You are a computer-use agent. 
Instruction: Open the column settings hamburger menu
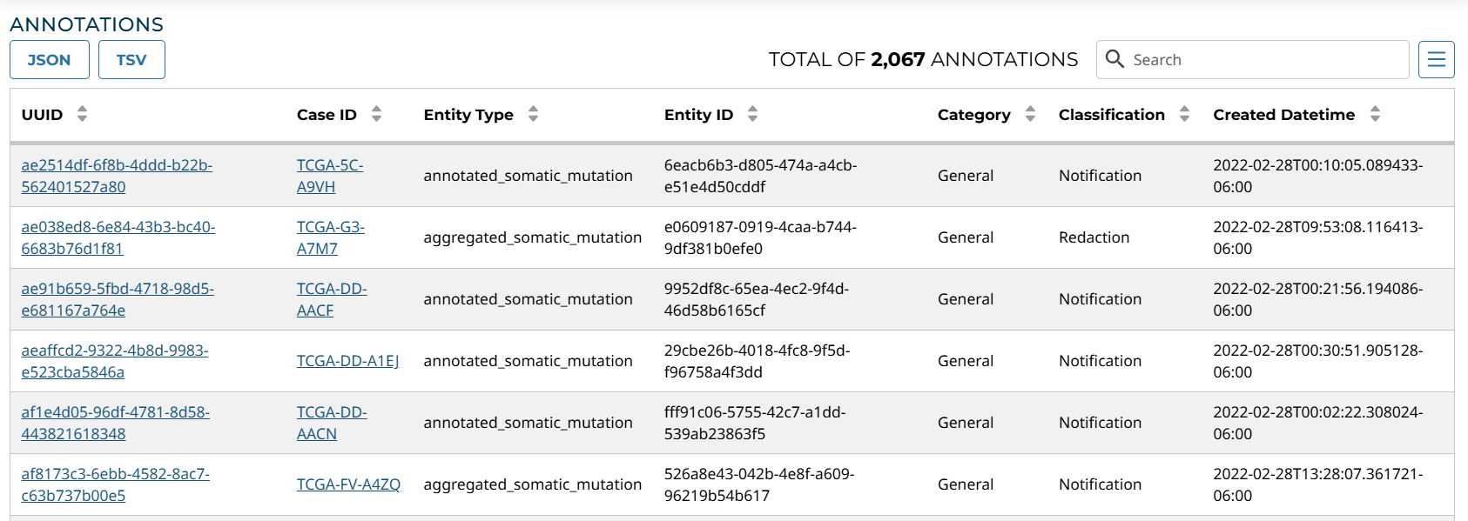1436,59
